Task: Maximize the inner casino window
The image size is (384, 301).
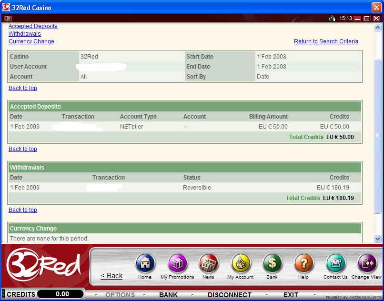Action: 367,19
